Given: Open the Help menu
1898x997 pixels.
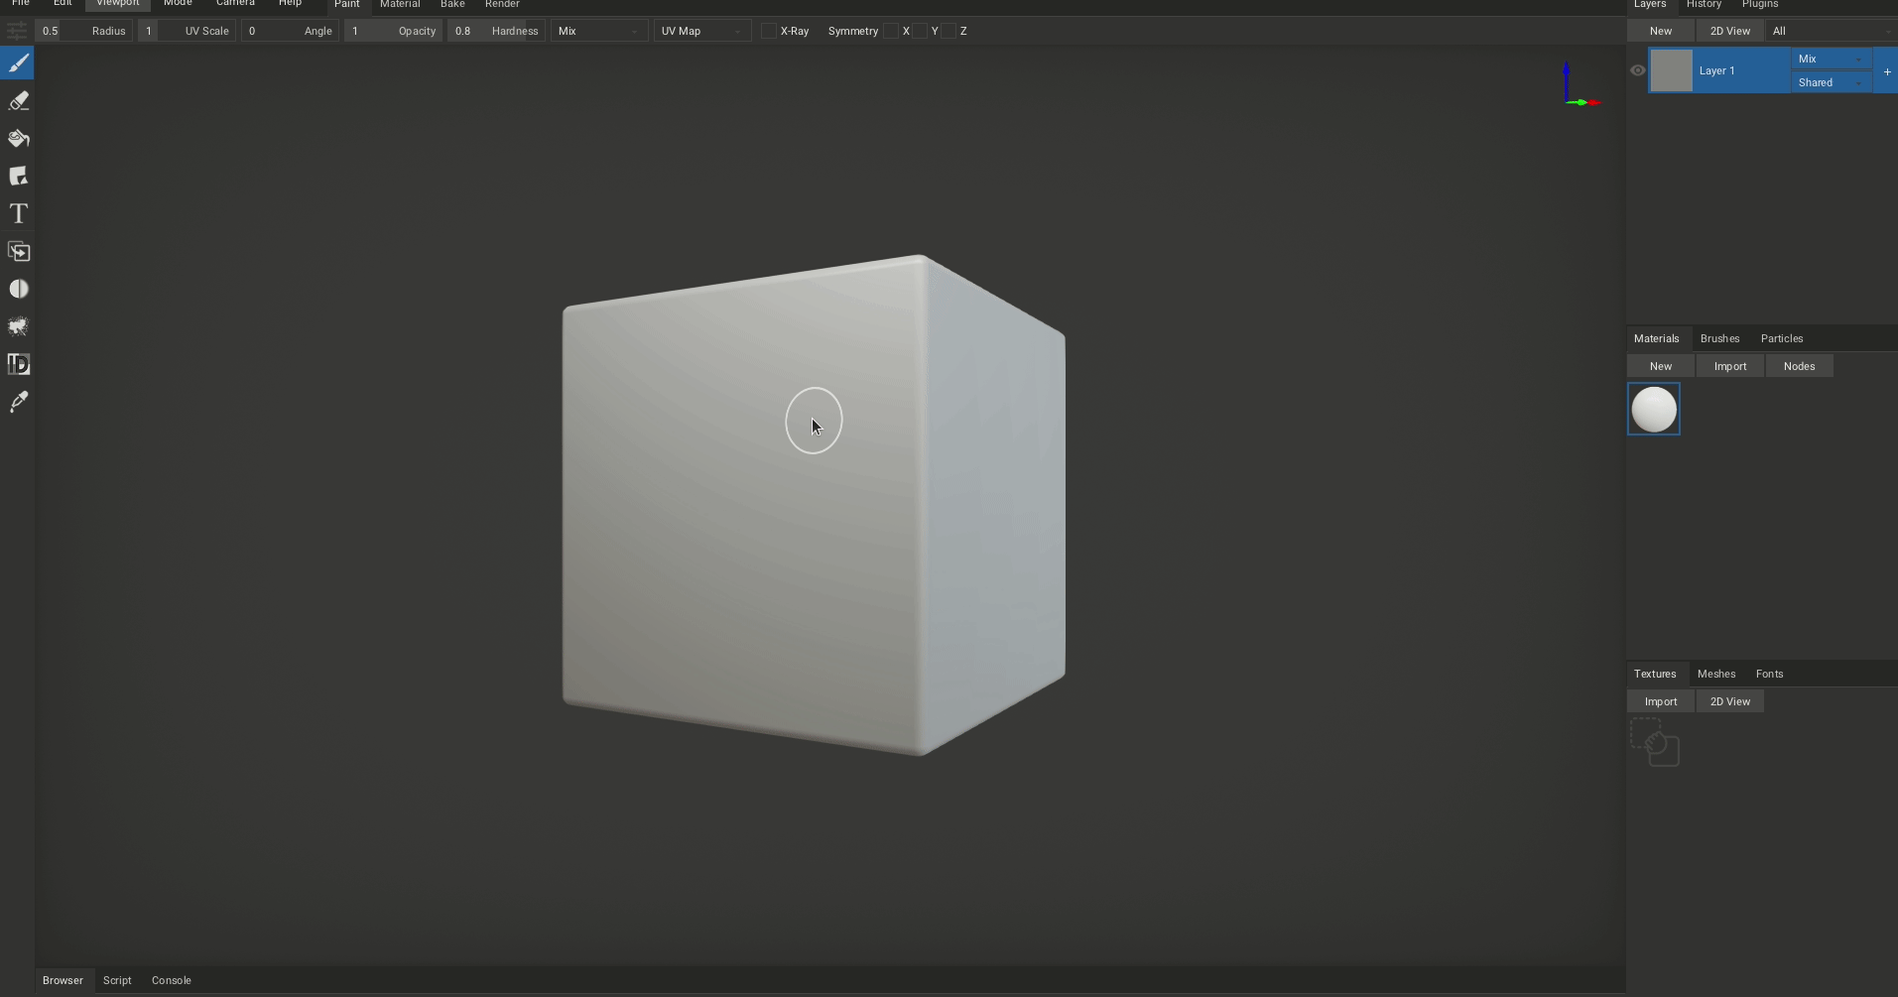Looking at the screenshot, I should click(290, 4).
